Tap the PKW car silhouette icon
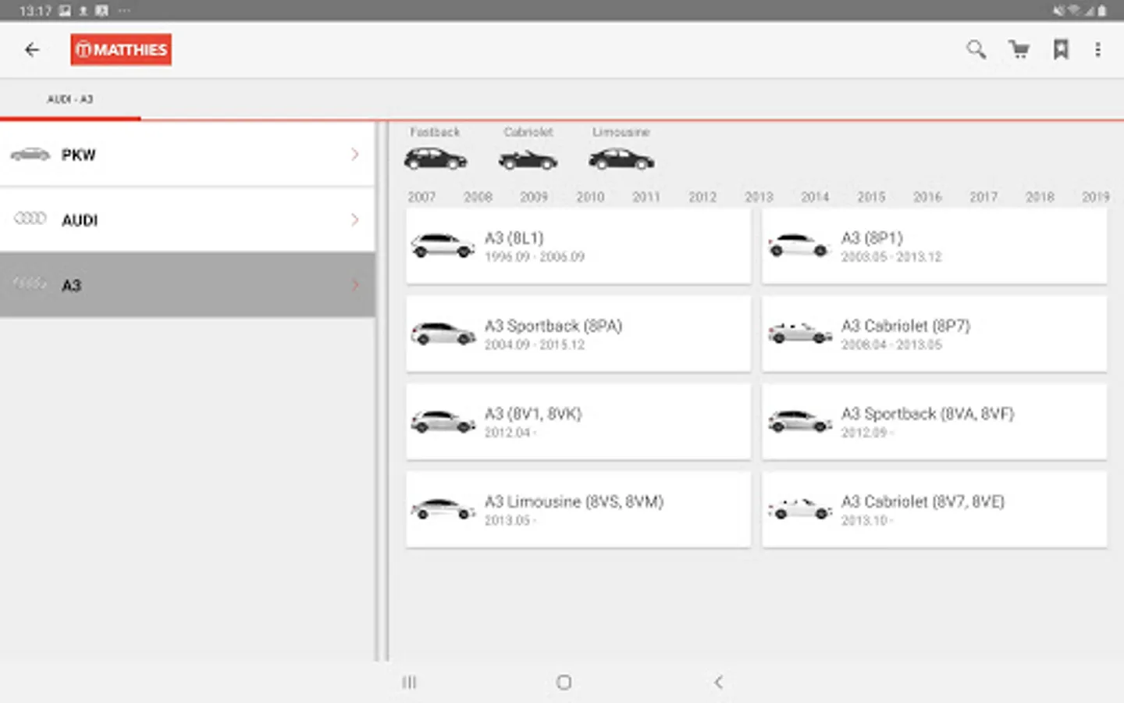This screenshot has height=703, width=1124. coord(30,155)
